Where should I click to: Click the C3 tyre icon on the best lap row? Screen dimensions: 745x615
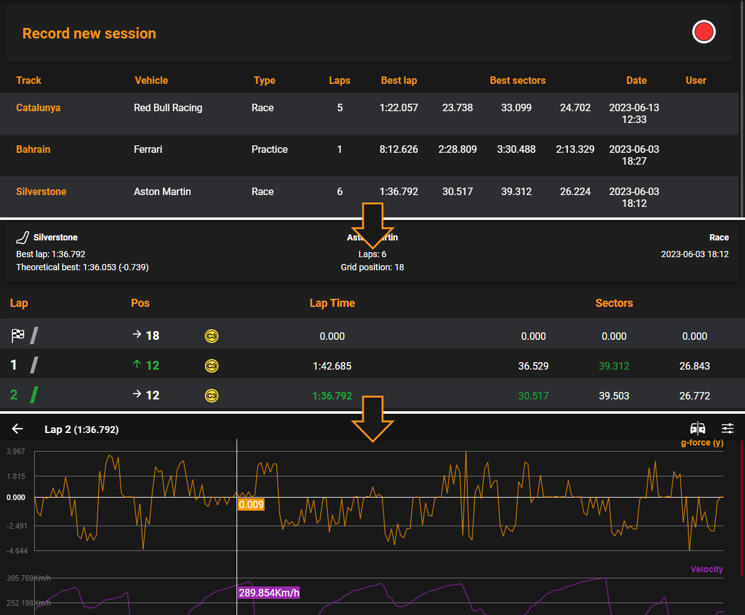click(x=211, y=395)
